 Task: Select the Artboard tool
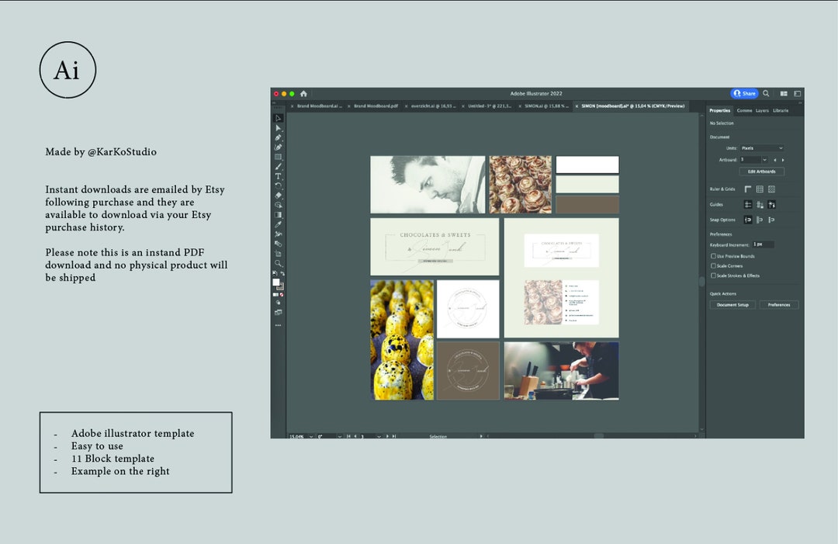coord(278,253)
